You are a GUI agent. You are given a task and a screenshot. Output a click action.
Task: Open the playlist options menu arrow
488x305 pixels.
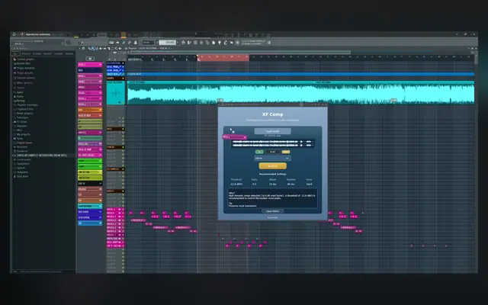point(79,49)
